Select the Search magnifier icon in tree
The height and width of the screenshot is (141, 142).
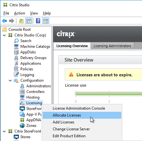point(16,41)
